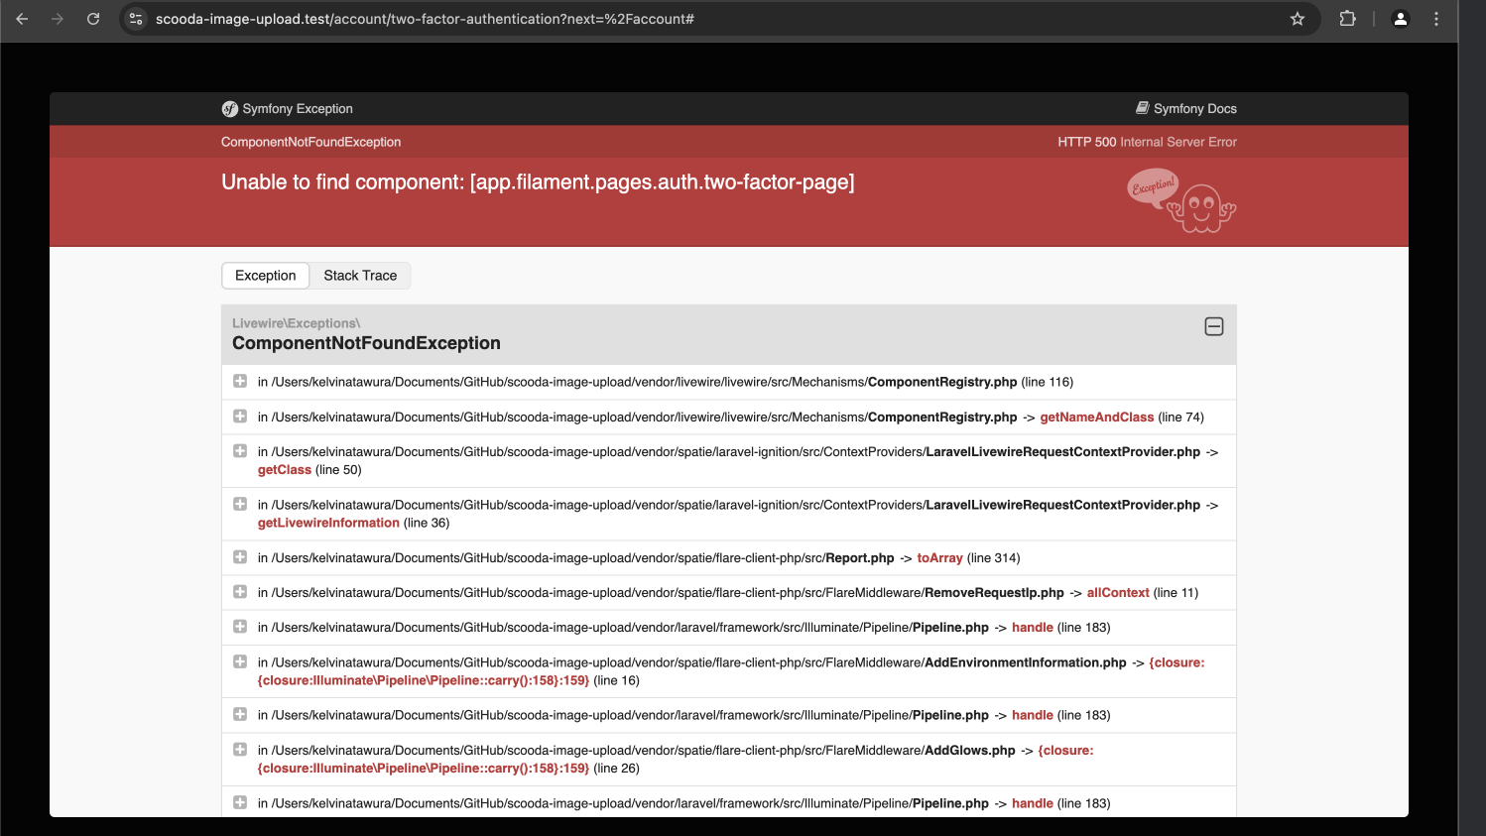1486x836 pixels.
Task: Click the Symfony Docs book icon
Action: pyautogui.click(x=1143, y=108)
